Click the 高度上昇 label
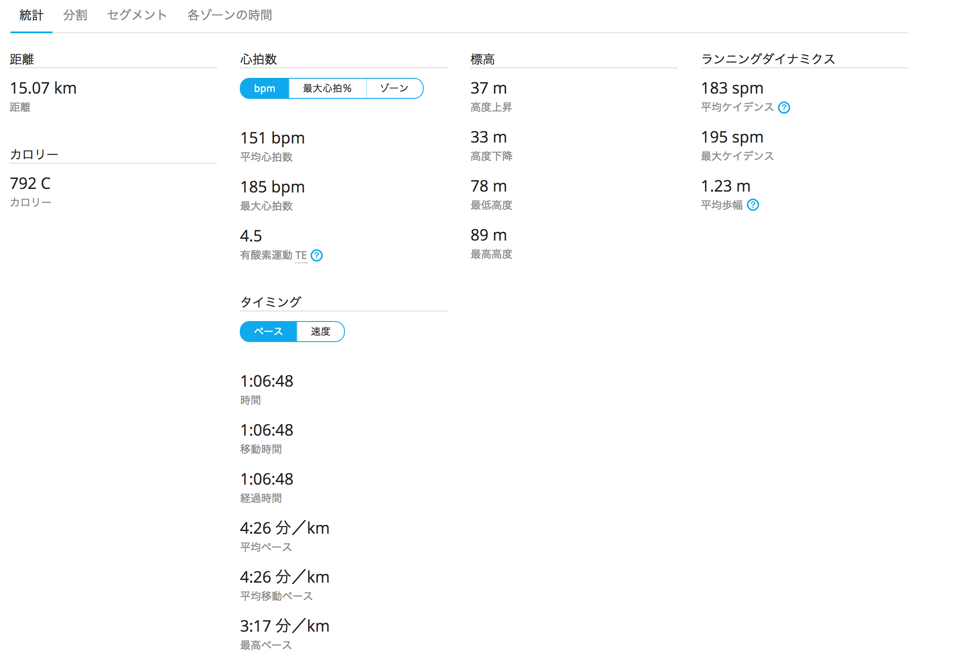Screen dimensions: 969x671 tap(491, 107)
